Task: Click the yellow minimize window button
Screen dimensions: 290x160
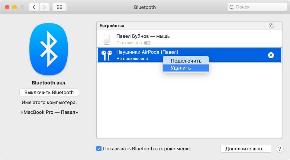Action: 14,7
